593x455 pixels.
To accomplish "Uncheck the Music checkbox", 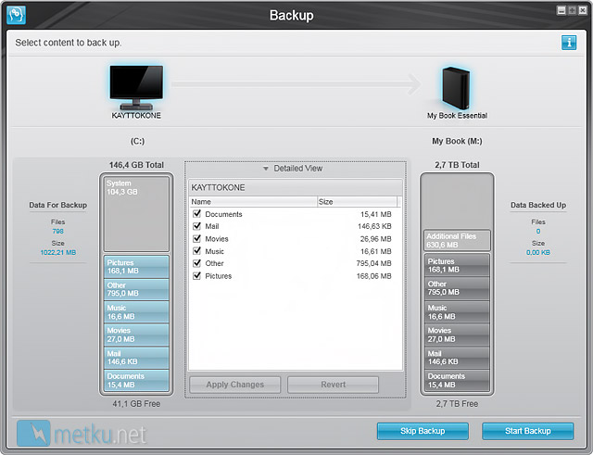I will [196, 251].
